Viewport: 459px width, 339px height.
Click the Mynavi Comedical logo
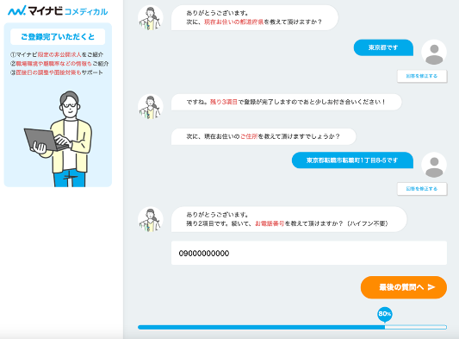[x=58, y=11]
